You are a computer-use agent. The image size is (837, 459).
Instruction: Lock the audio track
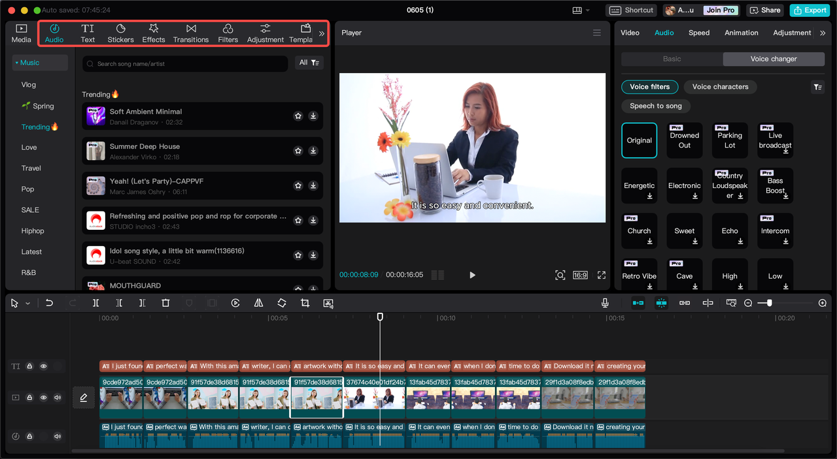tap(29, 436)
